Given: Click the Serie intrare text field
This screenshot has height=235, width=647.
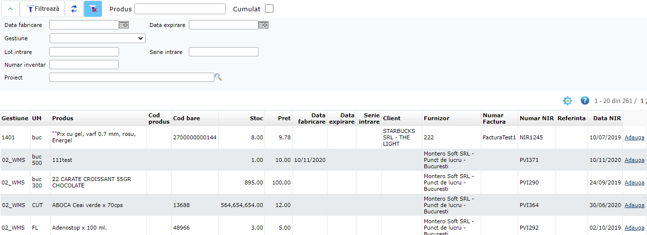Looking at the screenshot, I should point(224,52).
